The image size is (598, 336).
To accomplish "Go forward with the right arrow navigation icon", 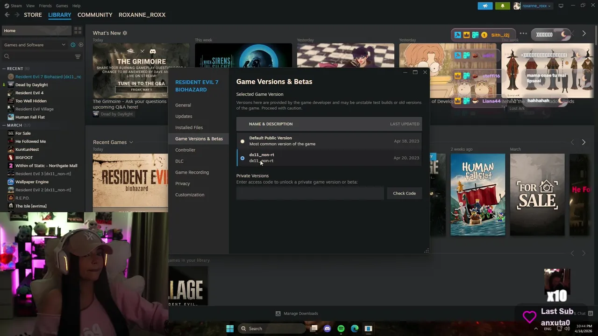I will (x=17, y=15).
